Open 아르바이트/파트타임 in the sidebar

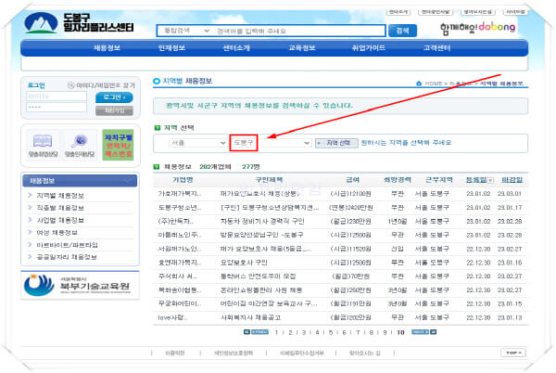click(x=68, y=245)
